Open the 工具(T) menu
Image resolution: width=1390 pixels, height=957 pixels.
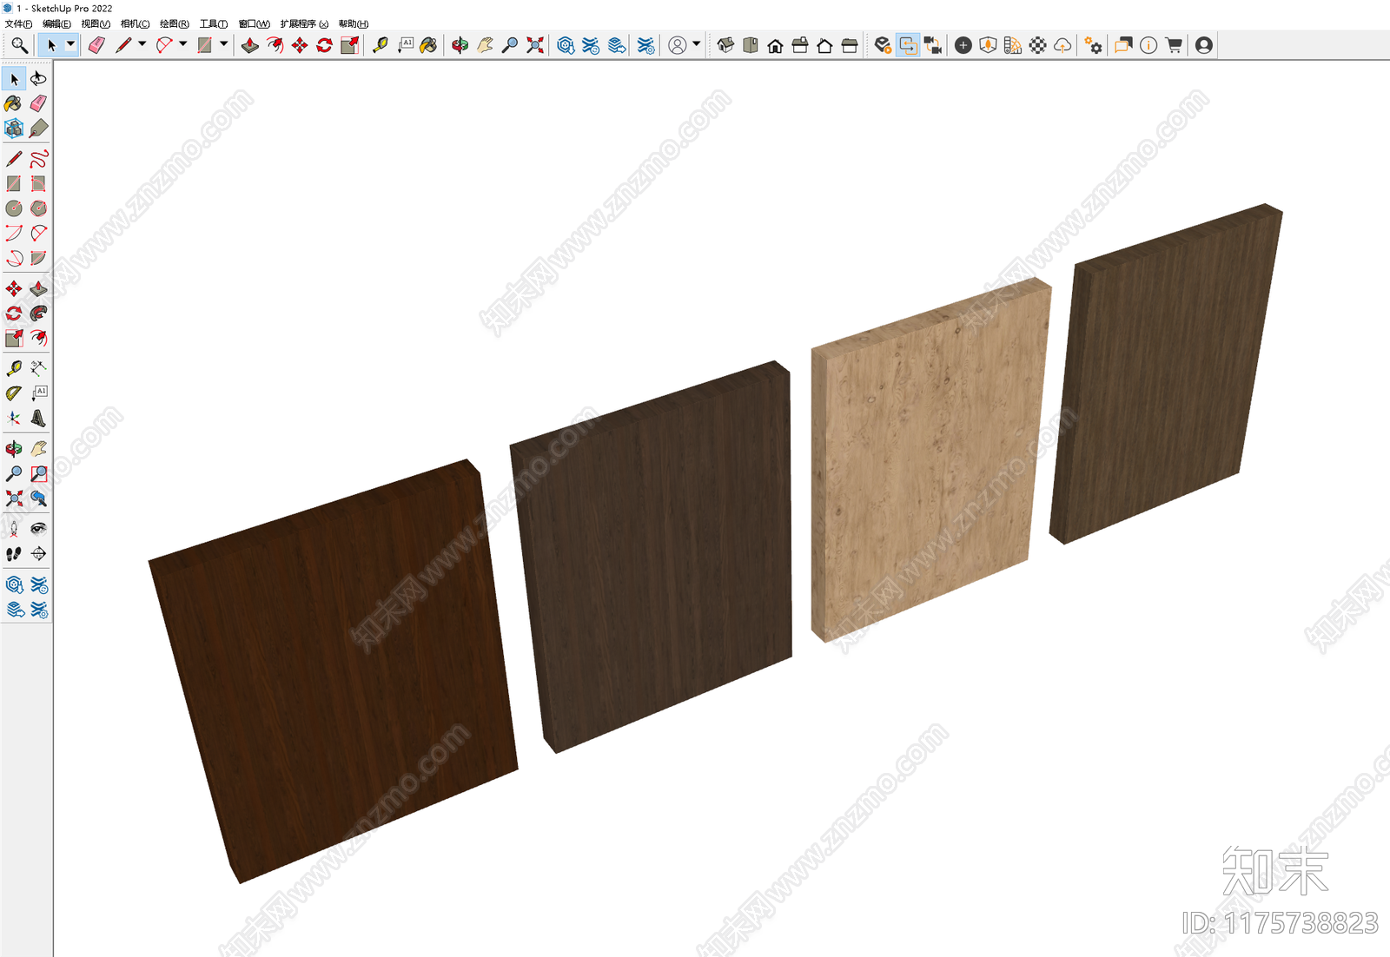[213, 23]
